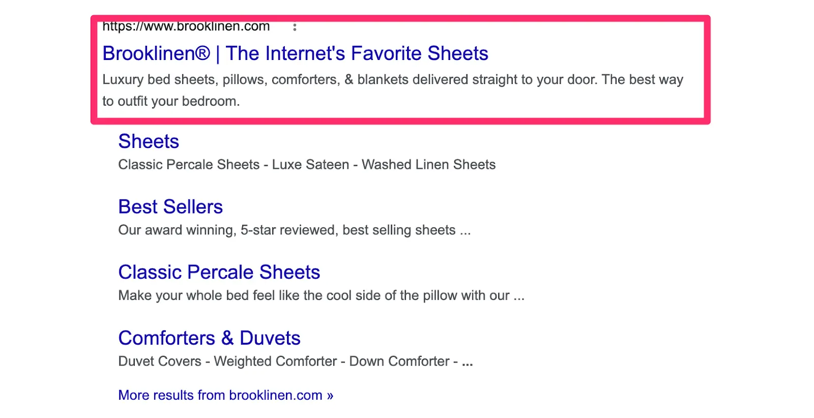Open Brooklinen's Internet's Favorite Sheets page
This screenshot has width=814, height=418.
click(x=295, y=53)
